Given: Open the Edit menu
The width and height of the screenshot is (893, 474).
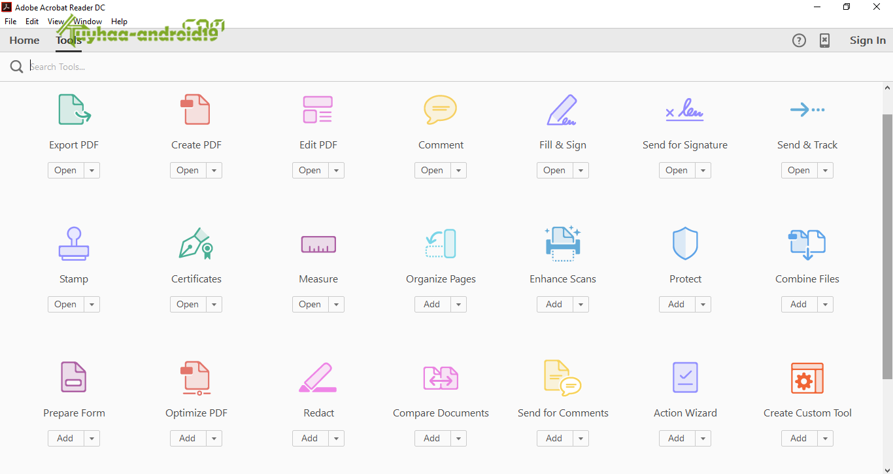Looking at the screenshot, I should coord(32,22).
